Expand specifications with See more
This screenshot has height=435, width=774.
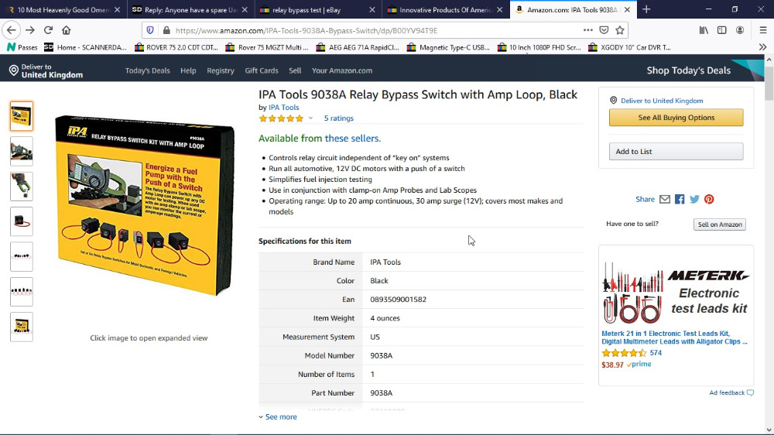[x=278, y=417]
